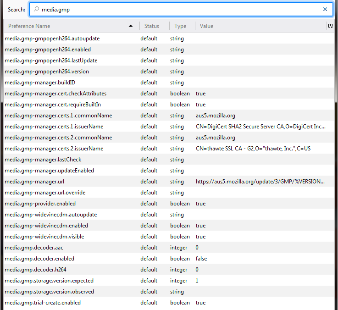The width and height of the screenshot is (338, 310).
Task: Select media.gmp-manager.url preference name
Action: point(34,181)
